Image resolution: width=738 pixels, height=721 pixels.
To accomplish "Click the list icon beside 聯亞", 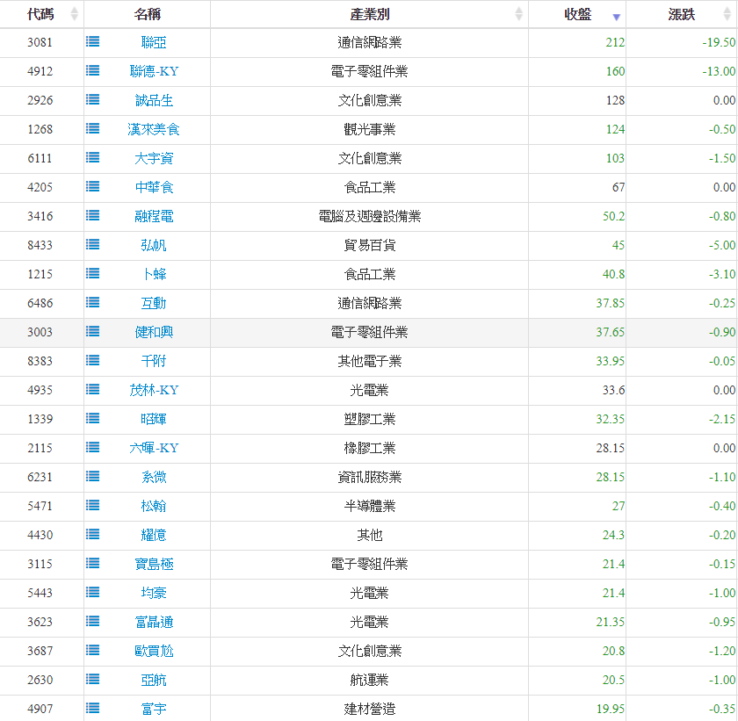I will [92, 41].
